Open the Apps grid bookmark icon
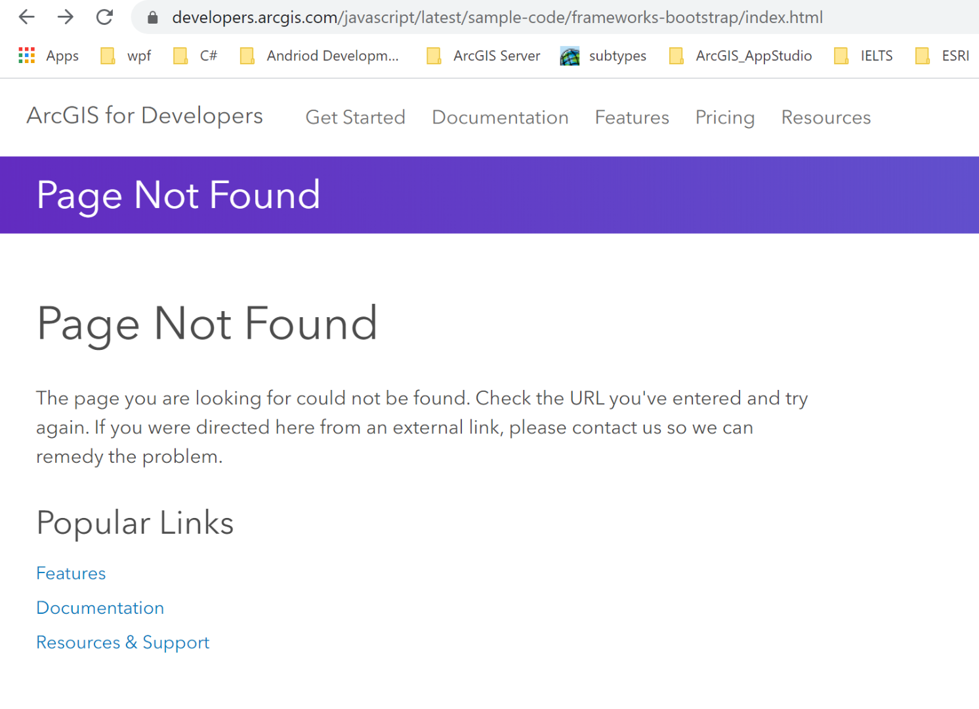This screenshot has width=979, height=709. [27, 56]
